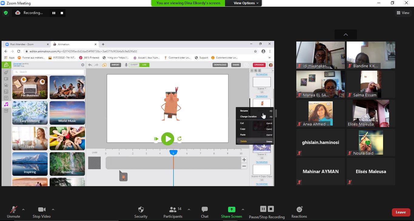Switch the editor to LITE mode
This screenshot has height=221, width=414.
144,65
